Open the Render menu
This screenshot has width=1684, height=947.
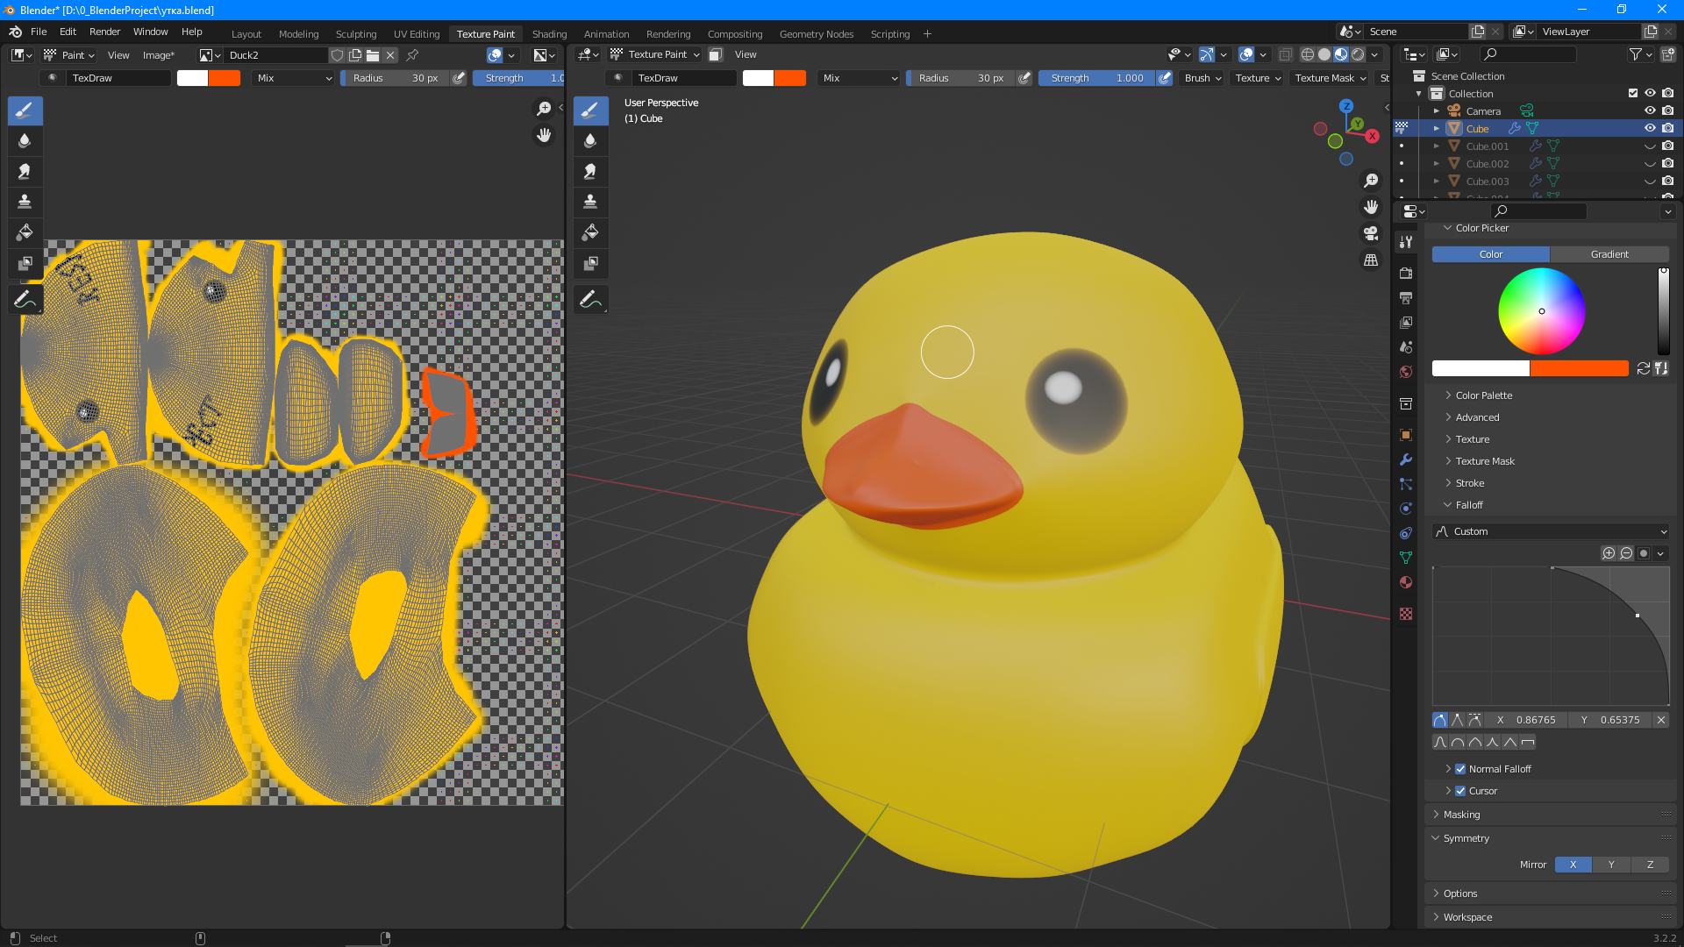[x=104, y=32]
